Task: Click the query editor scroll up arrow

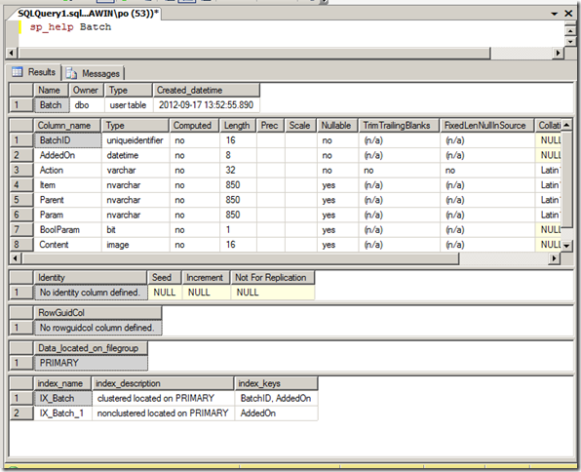Action: click(570, 31)
